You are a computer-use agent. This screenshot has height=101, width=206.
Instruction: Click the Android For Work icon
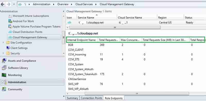click(10, 21)
